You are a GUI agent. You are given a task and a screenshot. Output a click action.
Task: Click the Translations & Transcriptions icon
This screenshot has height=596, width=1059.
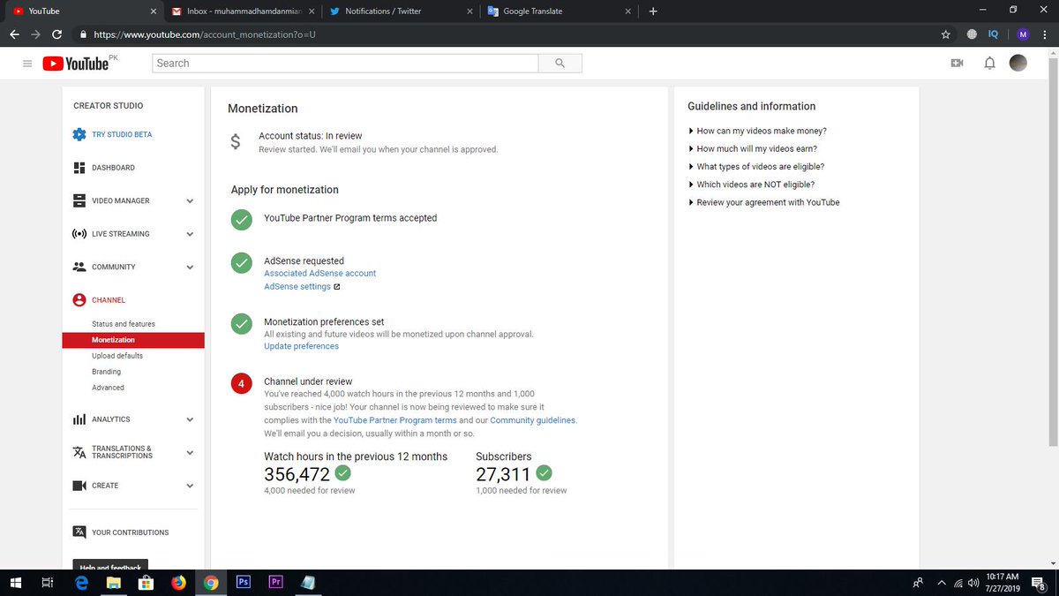click(x=79, y=452)
